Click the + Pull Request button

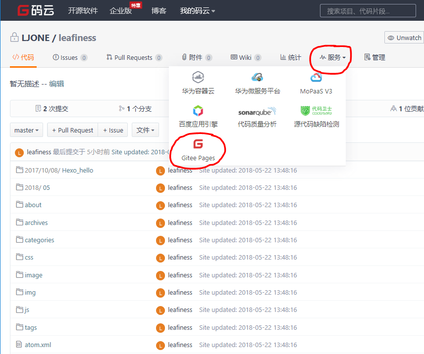(73, 130)
